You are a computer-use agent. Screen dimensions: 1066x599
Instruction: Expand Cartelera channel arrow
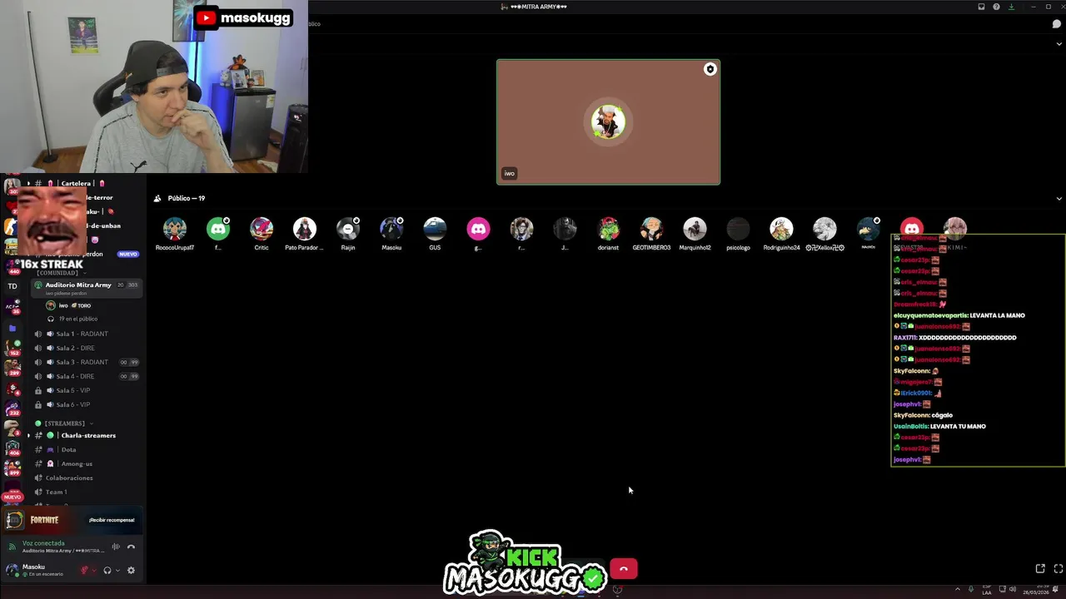28,183
